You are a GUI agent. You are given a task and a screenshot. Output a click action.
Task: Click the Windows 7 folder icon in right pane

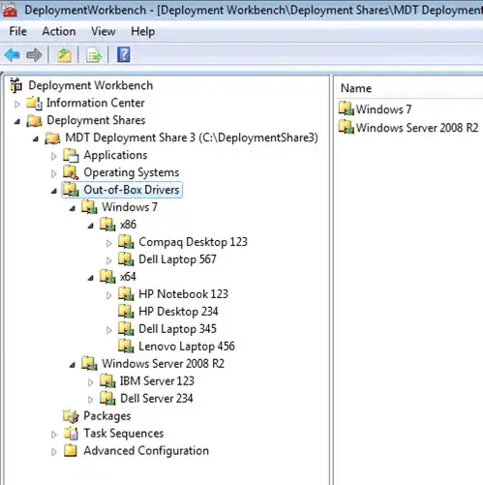coord(347,108)
